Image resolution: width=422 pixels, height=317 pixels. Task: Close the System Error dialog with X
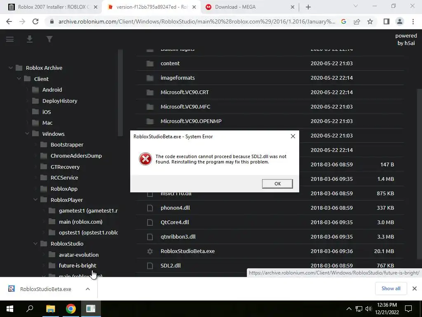pyautogui.click(x=293, y=136)
